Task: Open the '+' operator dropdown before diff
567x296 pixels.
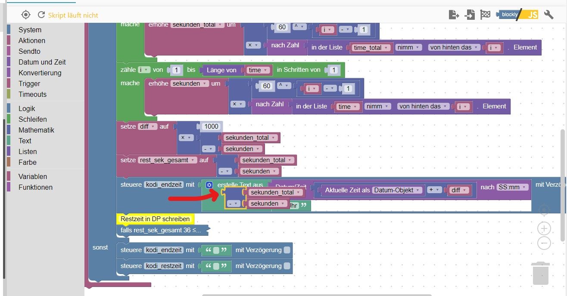Action: coord(435,190)
